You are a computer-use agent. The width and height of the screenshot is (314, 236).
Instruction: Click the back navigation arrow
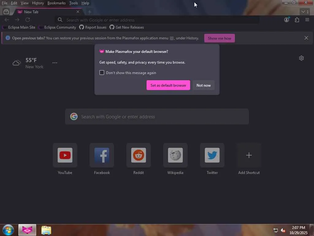click(x=7, y=20)
